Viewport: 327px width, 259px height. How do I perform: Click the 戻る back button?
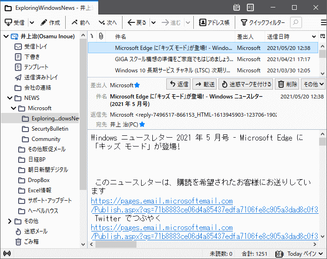(137, 22)
